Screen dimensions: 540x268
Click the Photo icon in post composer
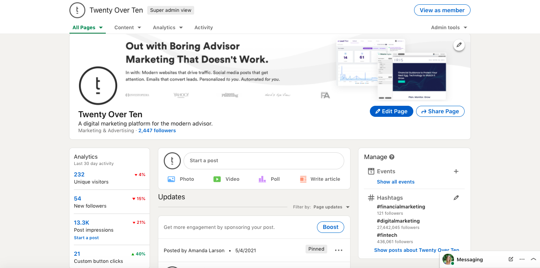point(171,179)
